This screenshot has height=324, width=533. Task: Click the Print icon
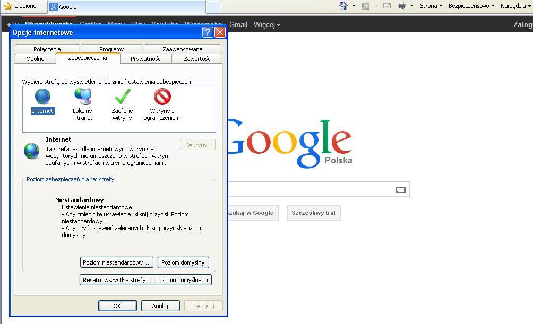pos(402,6)
